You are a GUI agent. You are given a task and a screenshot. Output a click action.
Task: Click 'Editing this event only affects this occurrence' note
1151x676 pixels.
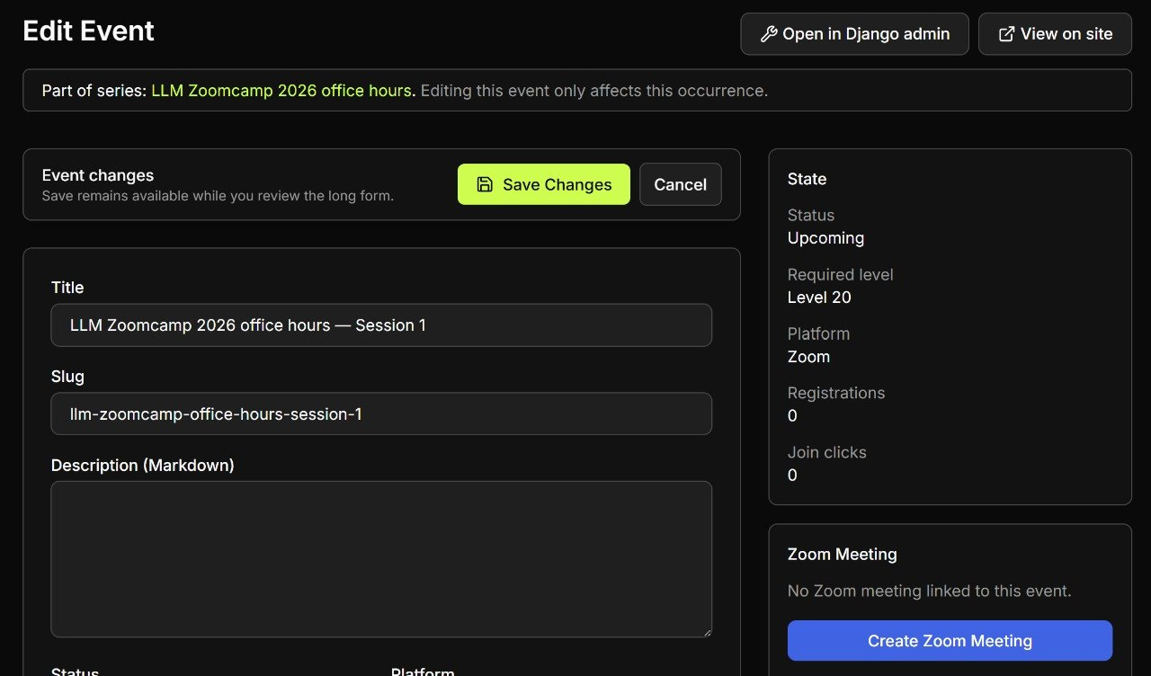(594, 91)
